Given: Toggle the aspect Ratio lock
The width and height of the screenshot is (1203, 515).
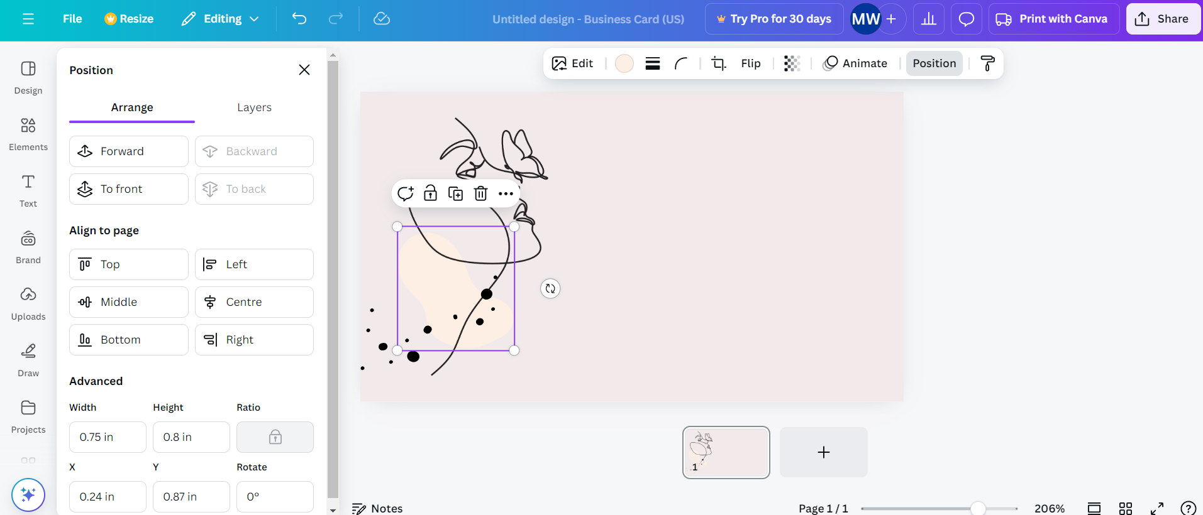Looking at the screenshot, I should [x=275, y=437].
